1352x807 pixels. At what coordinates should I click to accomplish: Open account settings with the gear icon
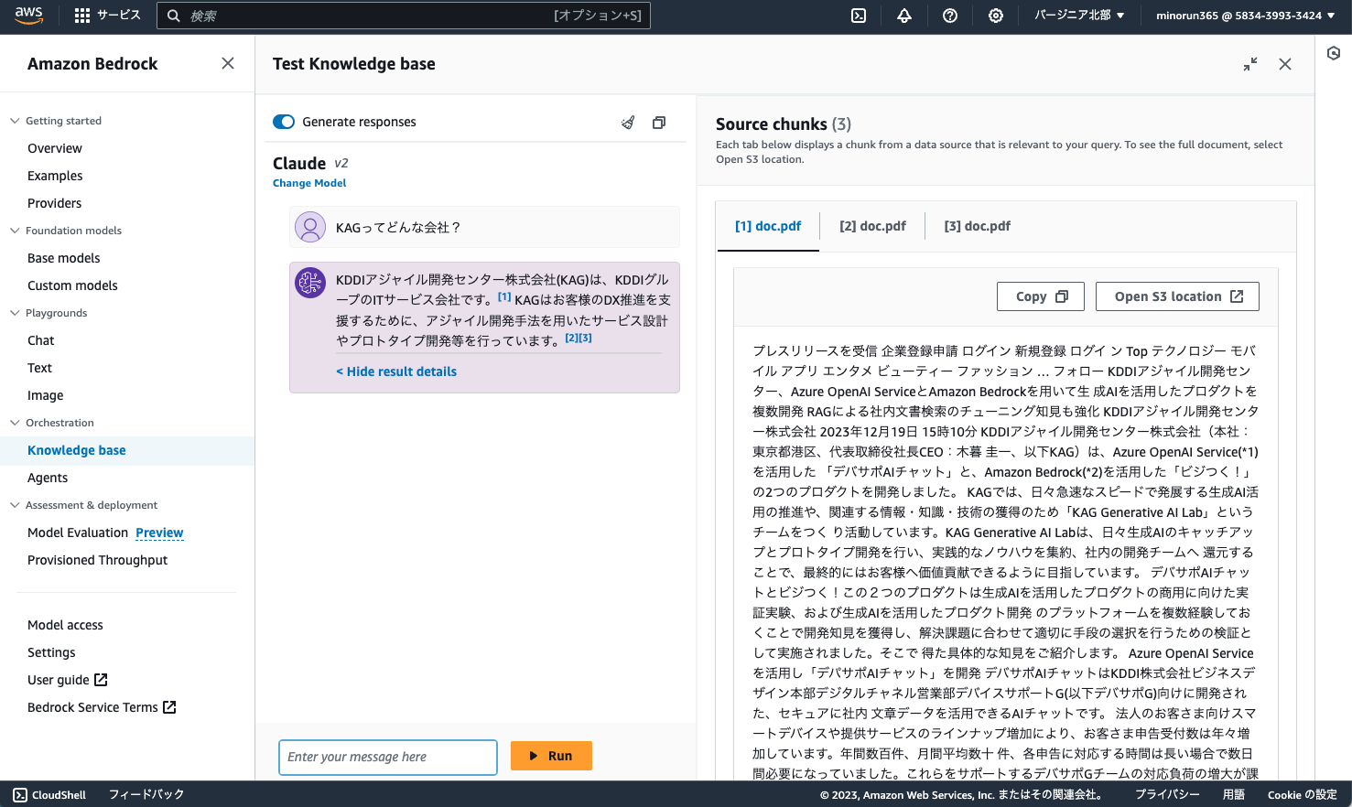(x=995, y=15)
